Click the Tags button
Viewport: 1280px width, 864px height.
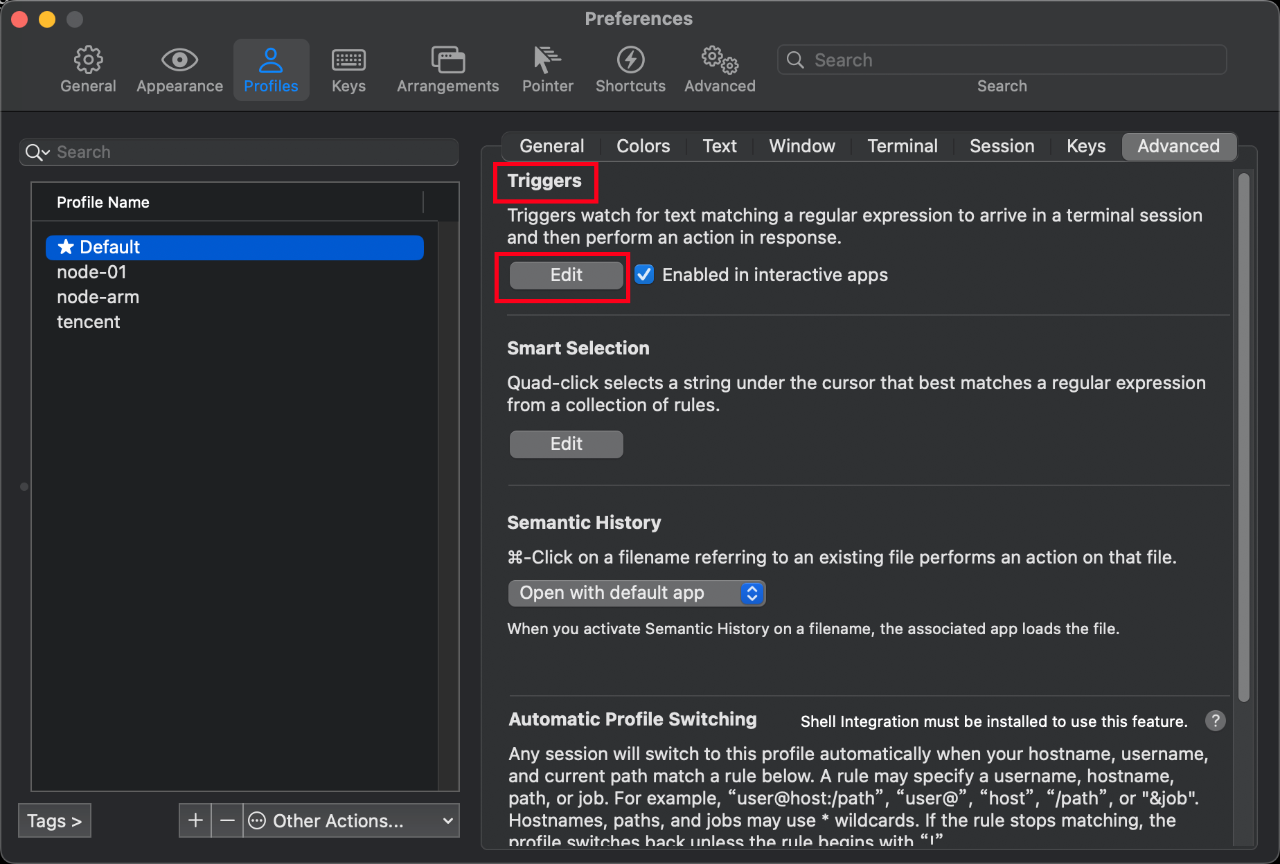click(54, 820)
